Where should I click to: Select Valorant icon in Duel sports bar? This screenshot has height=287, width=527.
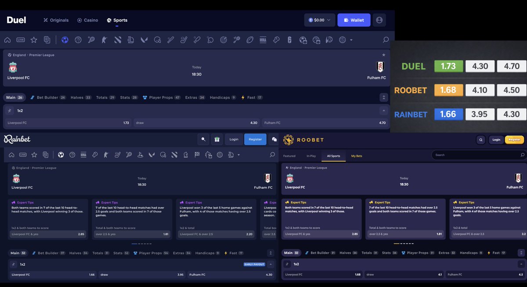(144, 40)
